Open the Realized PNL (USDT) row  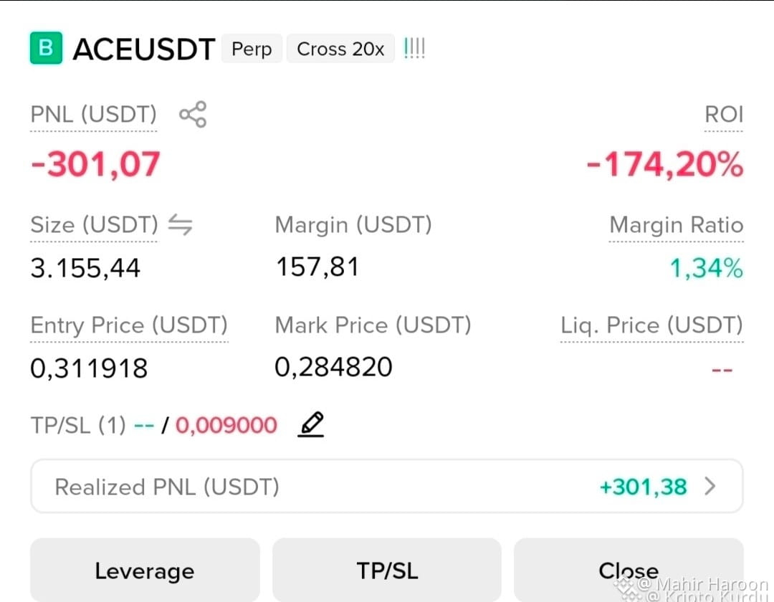point(387,487)
